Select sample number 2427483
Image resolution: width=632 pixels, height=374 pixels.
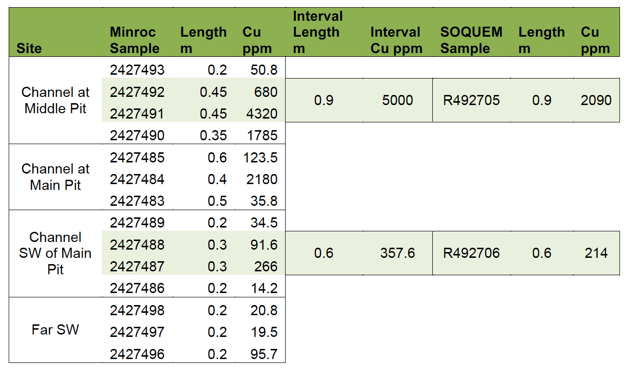(x=137, y=201)
